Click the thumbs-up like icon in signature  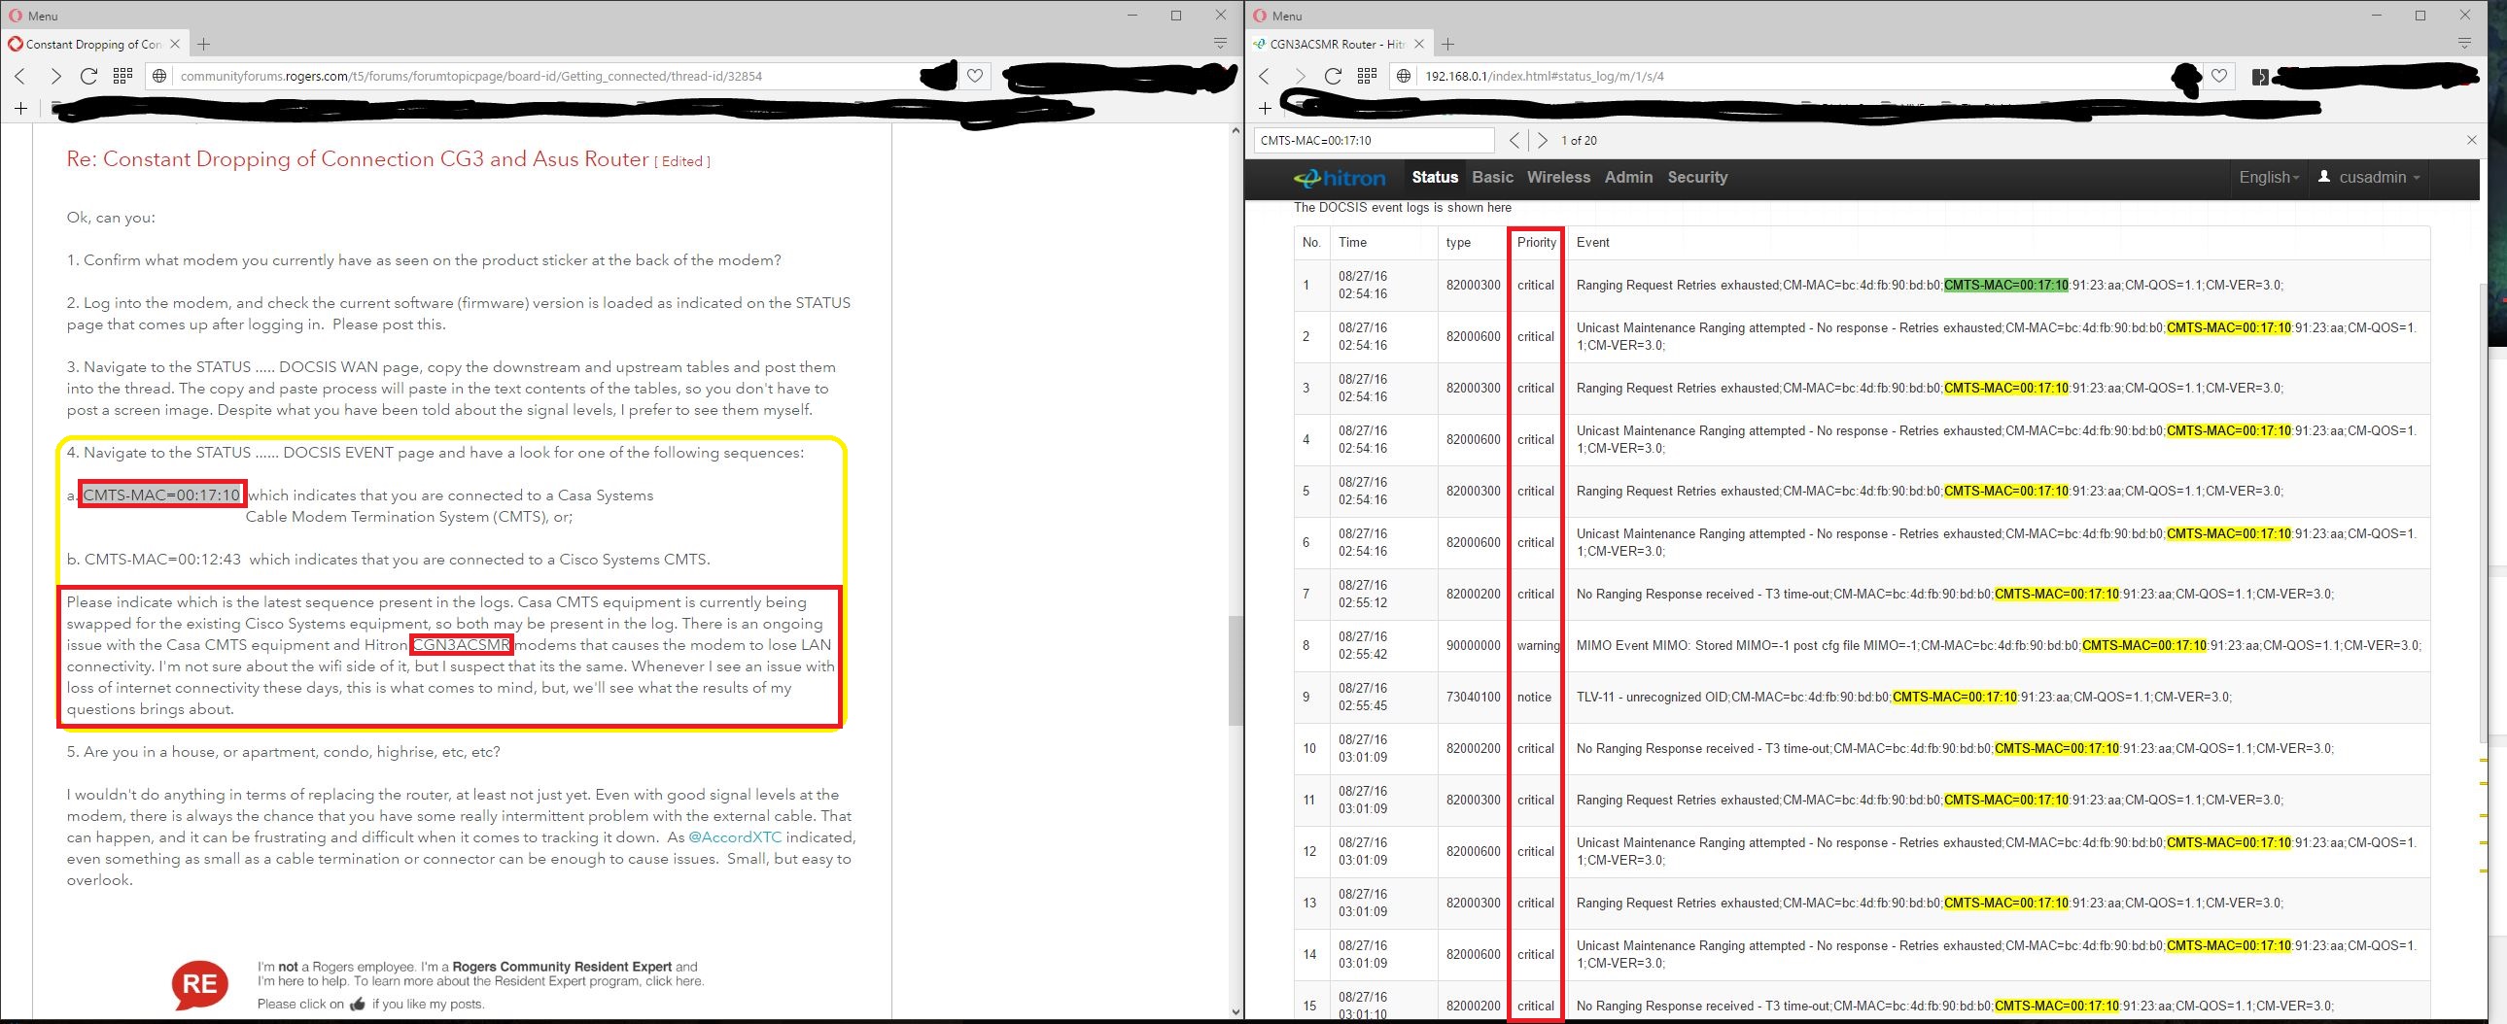(357, 1005)
